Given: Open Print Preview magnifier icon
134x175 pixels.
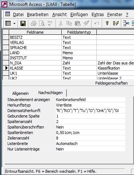Looking at the screenshot, I should tap(42, 23).
